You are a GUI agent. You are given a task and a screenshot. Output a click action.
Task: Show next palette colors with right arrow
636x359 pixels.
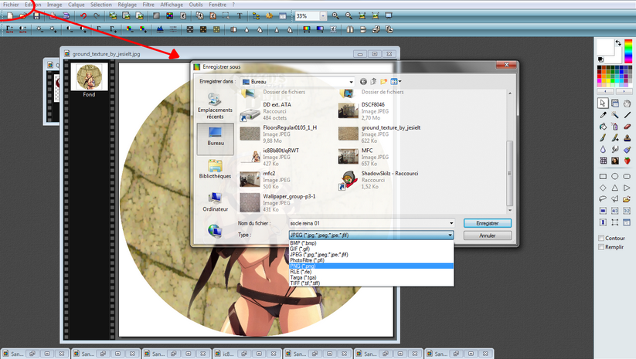click(624, 91)
